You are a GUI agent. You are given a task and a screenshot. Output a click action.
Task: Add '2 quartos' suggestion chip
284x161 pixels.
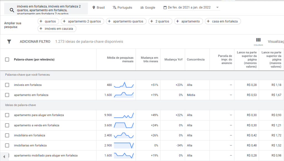[160, 21]
